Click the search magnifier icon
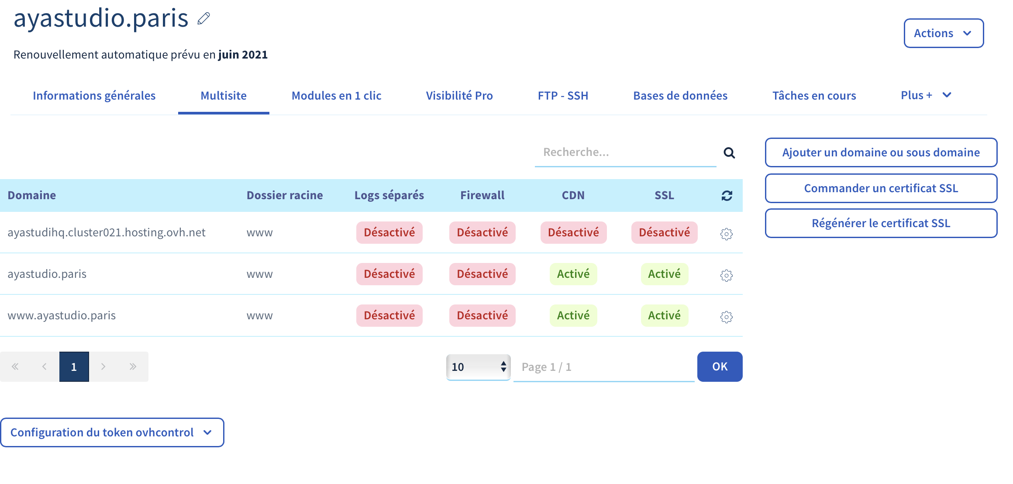The width and height of the screenshot is (1013, 484). [729, 153]
